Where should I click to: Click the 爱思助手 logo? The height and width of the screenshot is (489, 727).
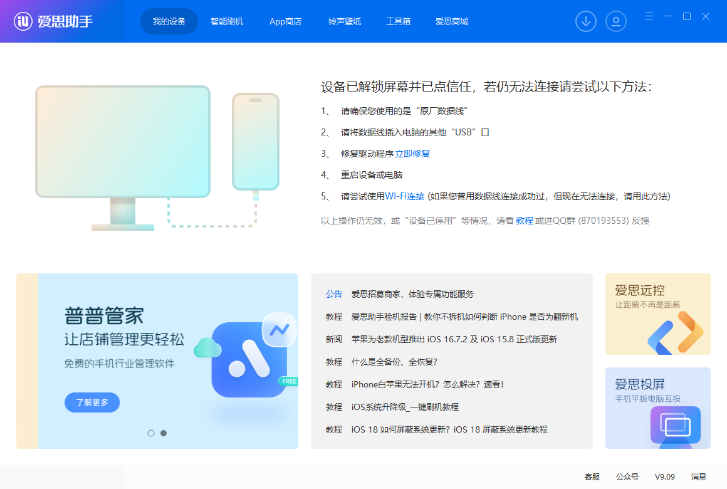click(53, 21)
